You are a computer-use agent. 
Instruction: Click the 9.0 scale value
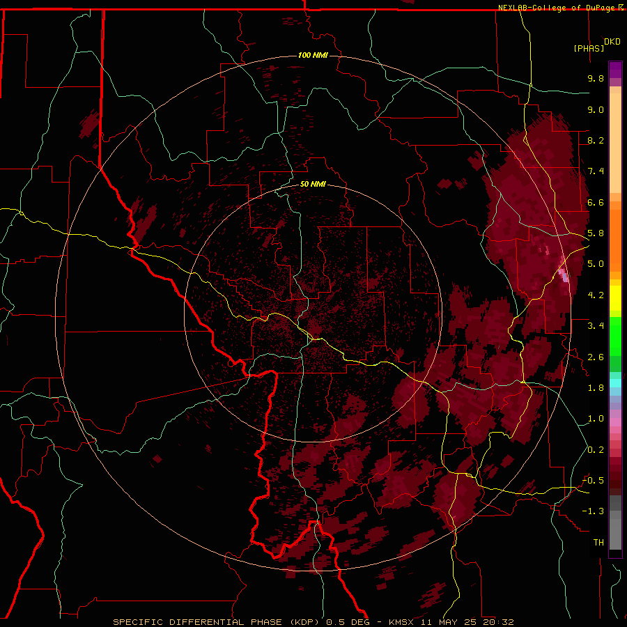click(596, 109)
